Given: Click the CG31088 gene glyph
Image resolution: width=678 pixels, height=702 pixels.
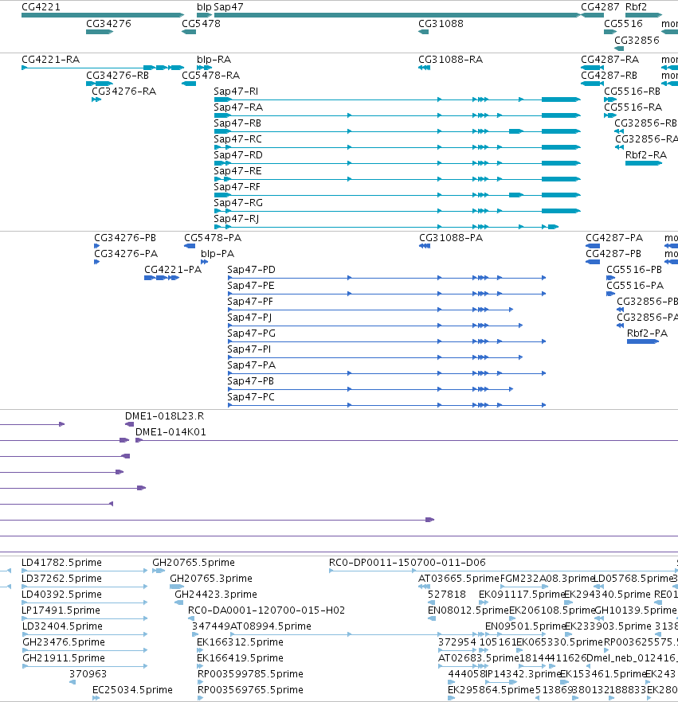Looking at the screenshot, I should [424, 32].
